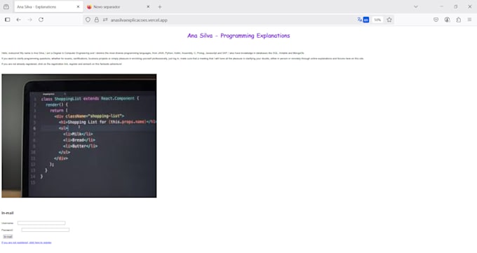
Task: Toggle the browser sidebar icon
Action: [x=8, y=20]
